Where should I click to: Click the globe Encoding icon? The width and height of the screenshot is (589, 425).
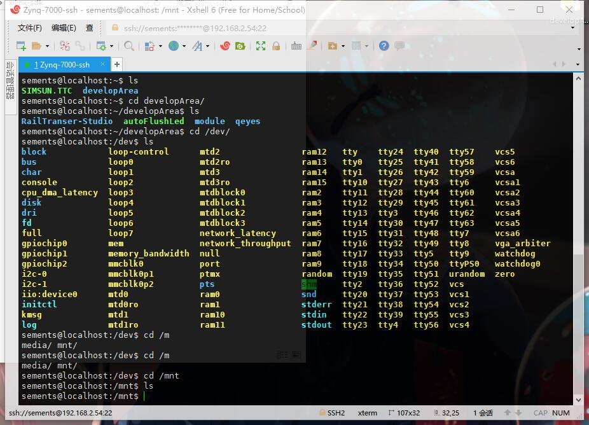[x=174, y=46]
